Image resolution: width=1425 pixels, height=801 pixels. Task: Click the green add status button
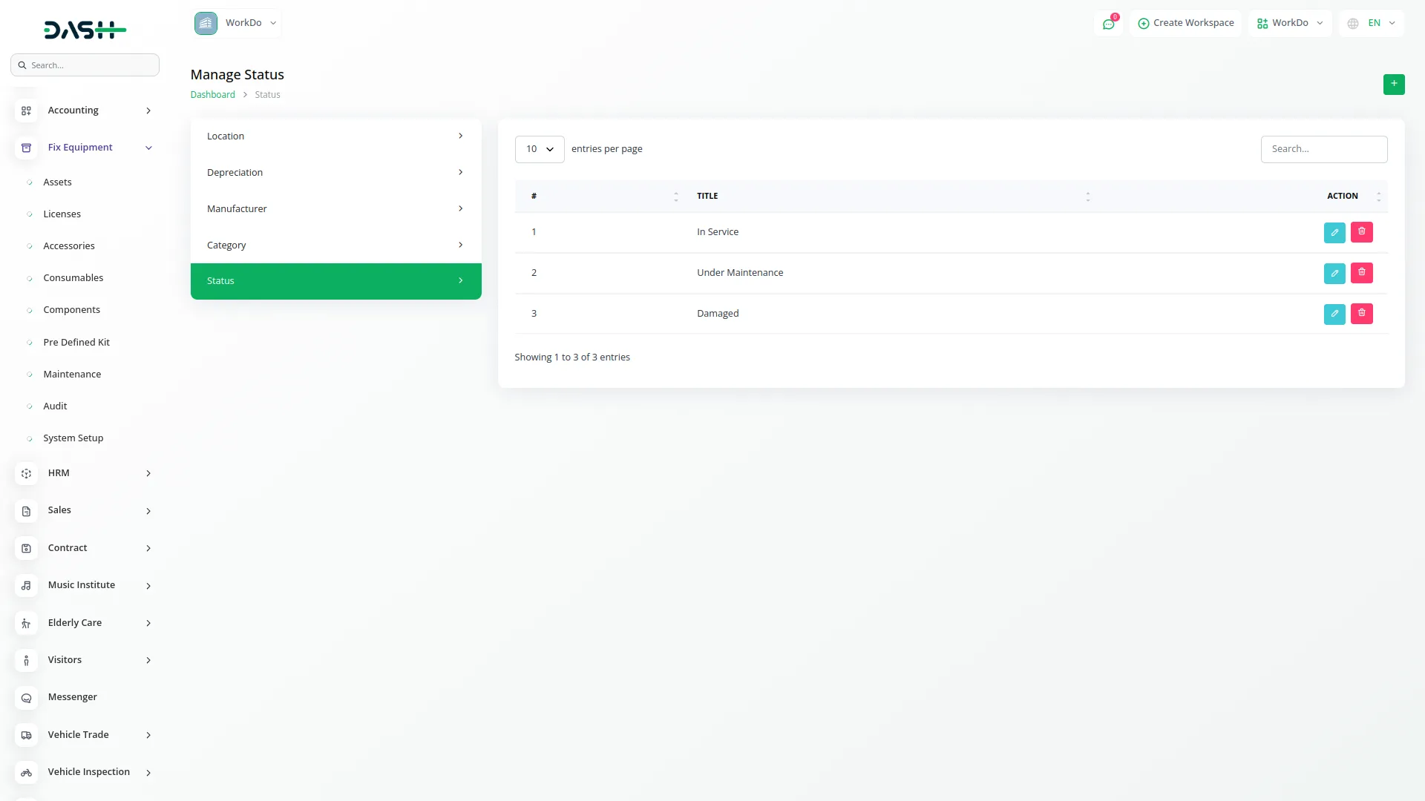1393,84
